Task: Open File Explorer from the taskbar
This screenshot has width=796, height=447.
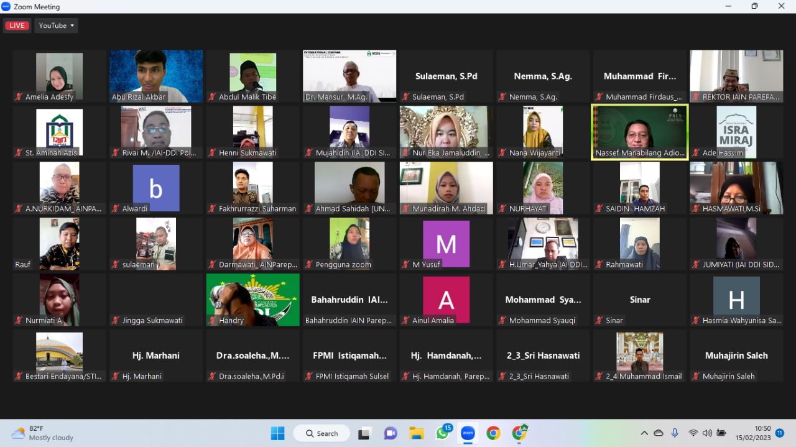Action: click(416, 433)
